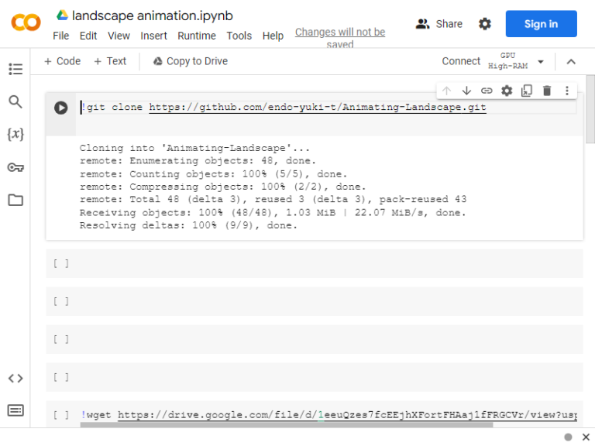
Task: Open the Edit menu
Action: click(88, 36)
